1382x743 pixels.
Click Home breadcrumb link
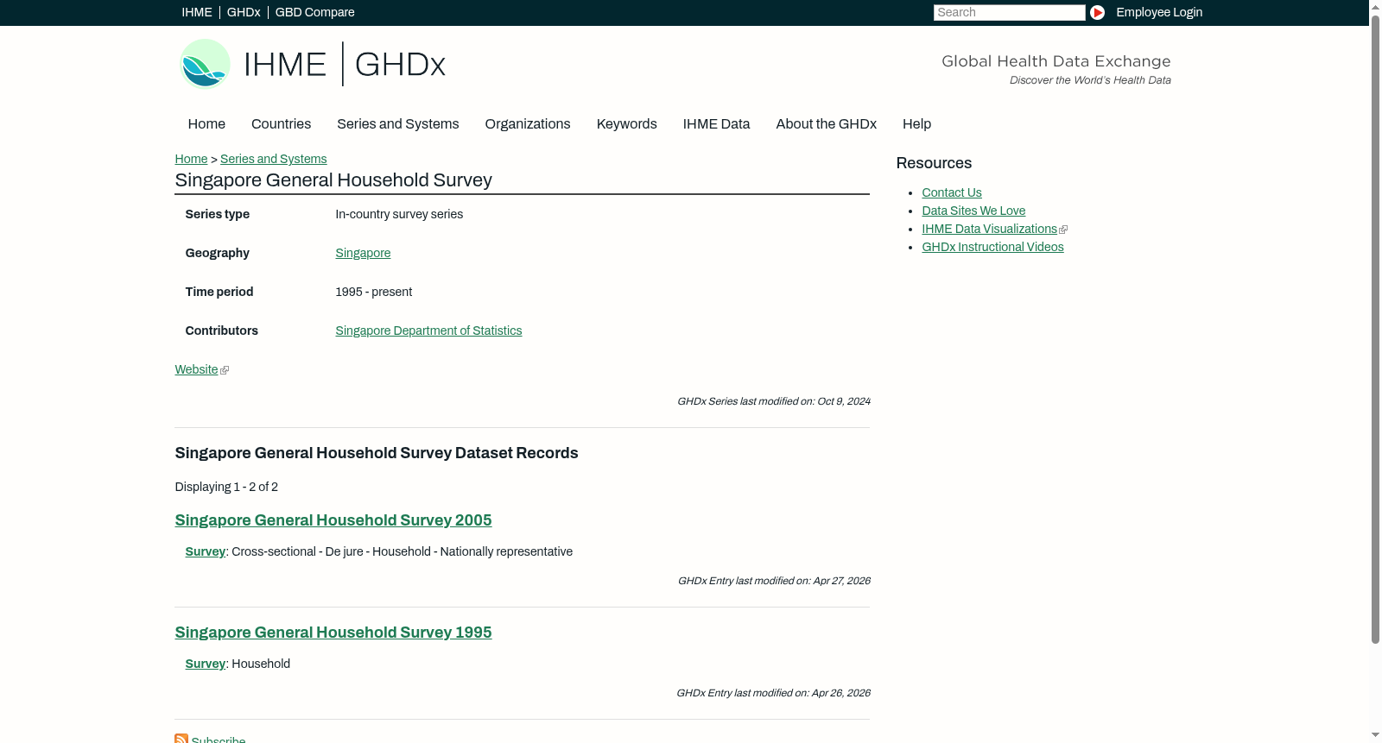[x=191, y=159]
